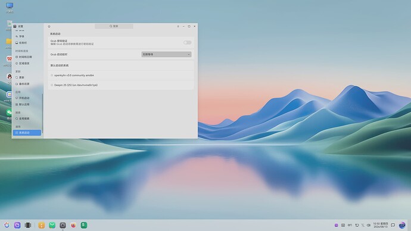
Task: Switch input method via 'en' tray indicator
Action: 350,225
